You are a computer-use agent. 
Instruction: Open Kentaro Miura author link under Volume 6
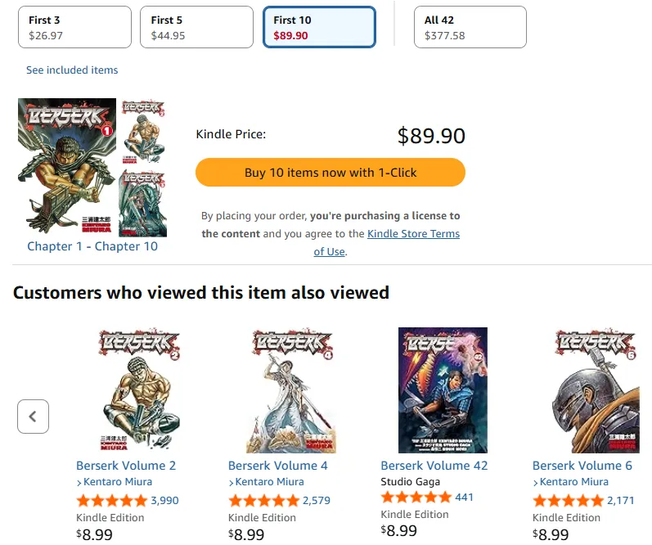[574, 482]
